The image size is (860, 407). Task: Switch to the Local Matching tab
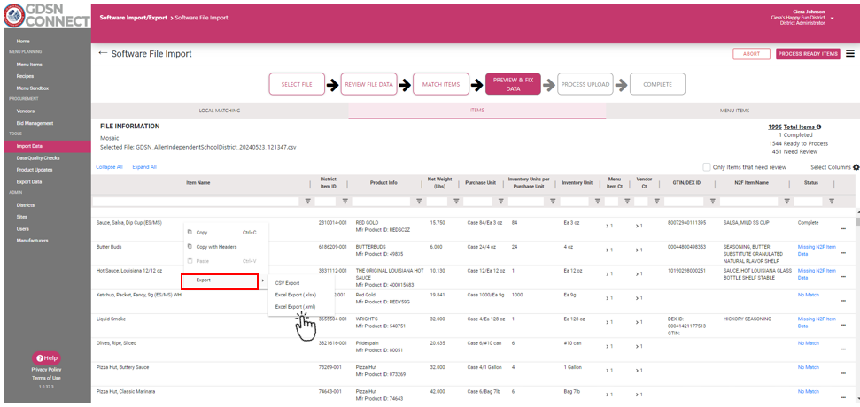point(220,111)
